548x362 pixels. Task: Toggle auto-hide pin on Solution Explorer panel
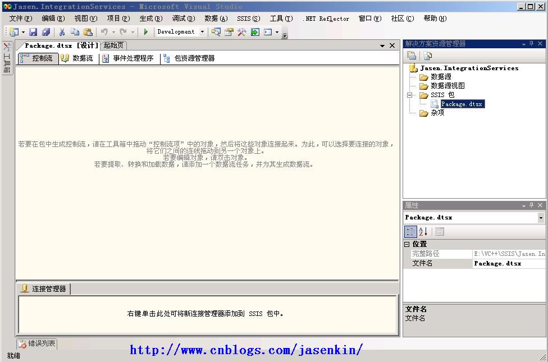click(532, 44)
